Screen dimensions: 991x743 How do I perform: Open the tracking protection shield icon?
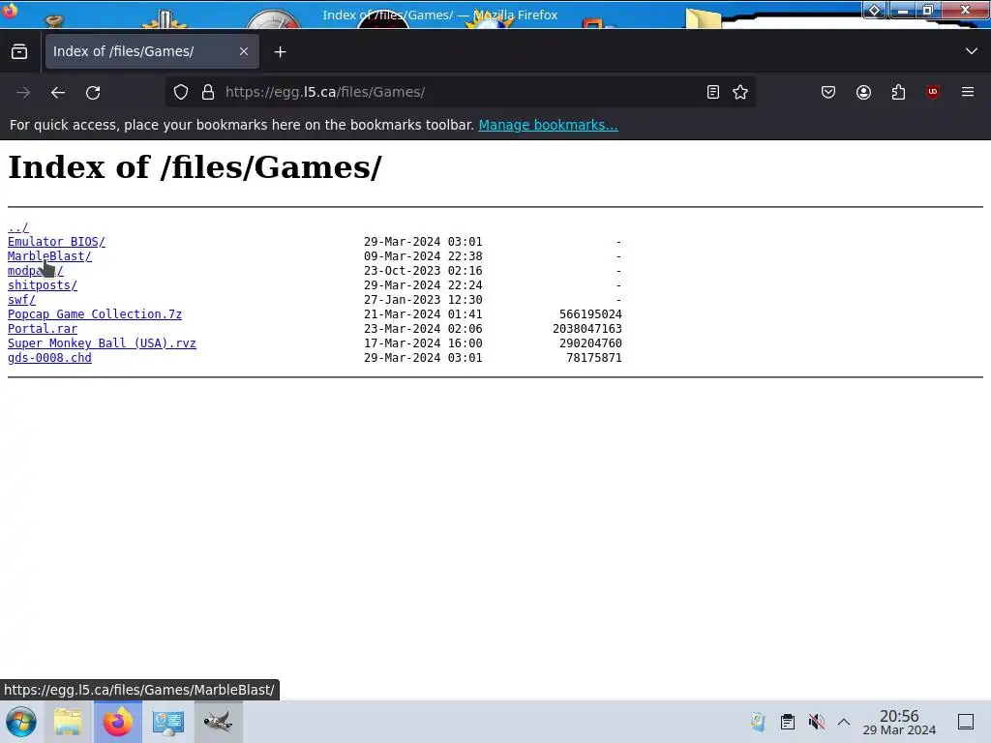click(x=181, y=92)
